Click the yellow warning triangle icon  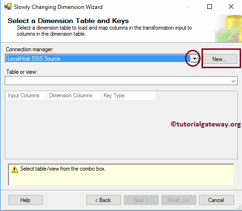[x=14, y=169]
